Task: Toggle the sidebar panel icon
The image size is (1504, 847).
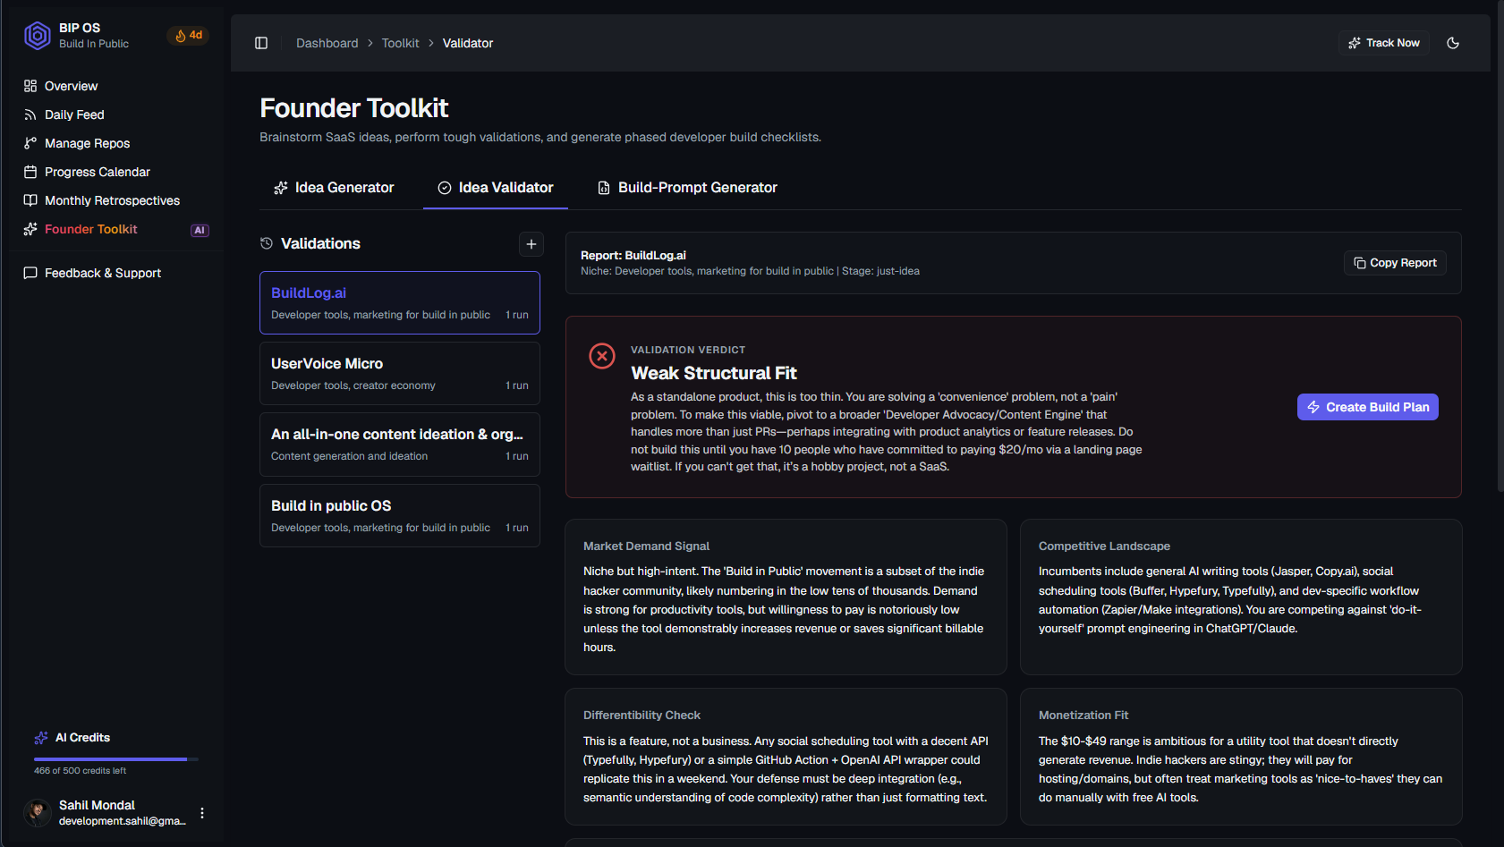Action: pos(261,43)
